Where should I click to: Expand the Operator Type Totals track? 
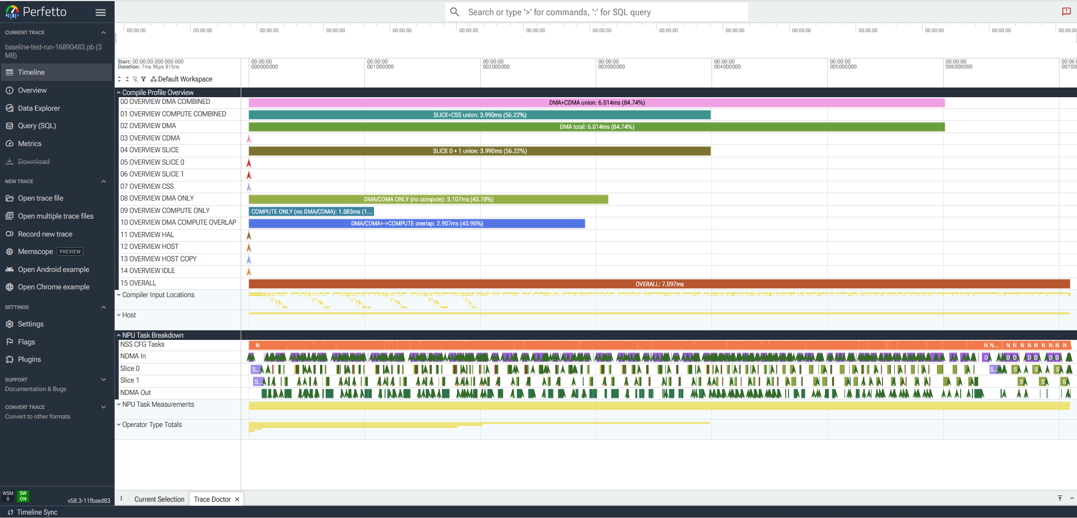click(119, 425)
